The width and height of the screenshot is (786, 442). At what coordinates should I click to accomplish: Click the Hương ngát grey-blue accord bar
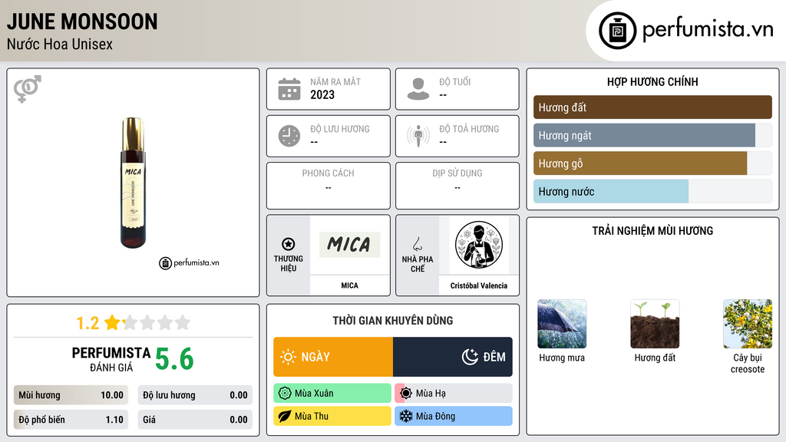click(644, 135)
